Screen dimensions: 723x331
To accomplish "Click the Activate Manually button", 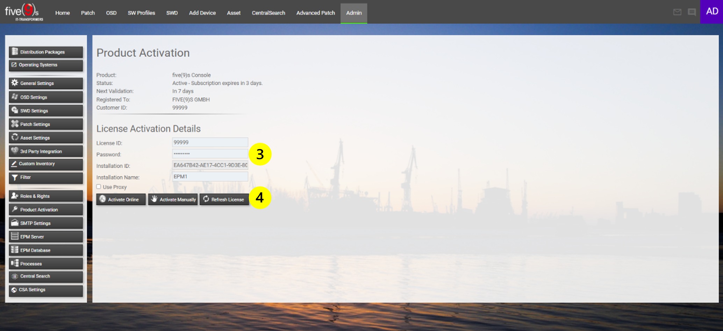I will point(173,199).
